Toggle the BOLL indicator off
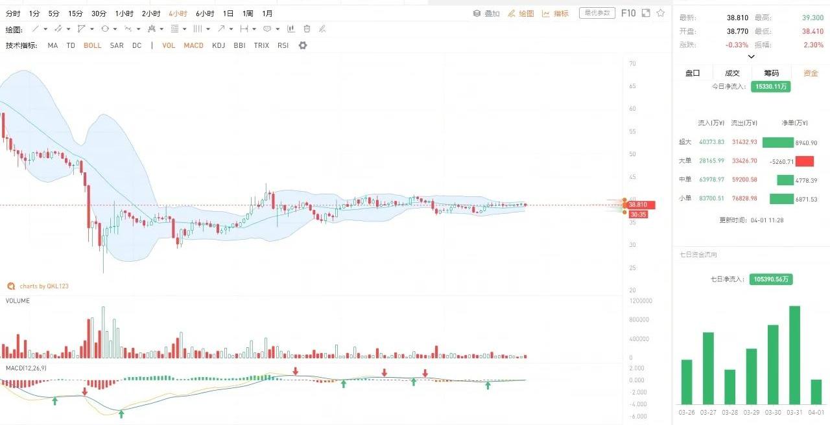The image size is (830, 425). 92,45
